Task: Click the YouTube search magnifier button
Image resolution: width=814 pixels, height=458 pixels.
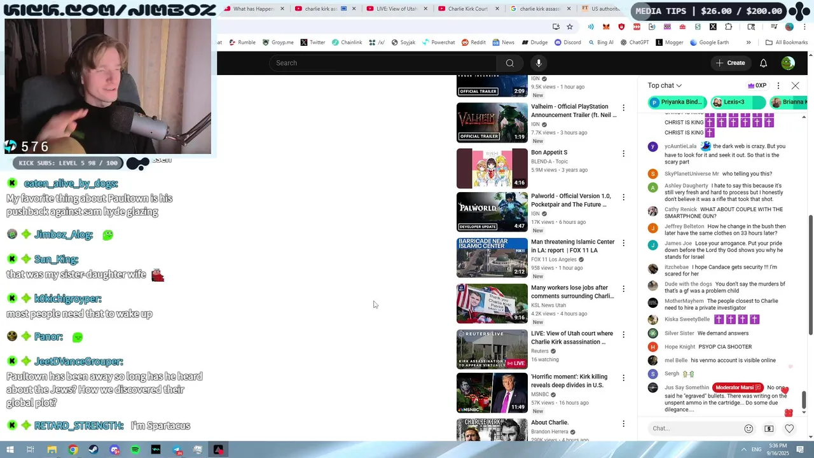Action: (x=509, y=63)
